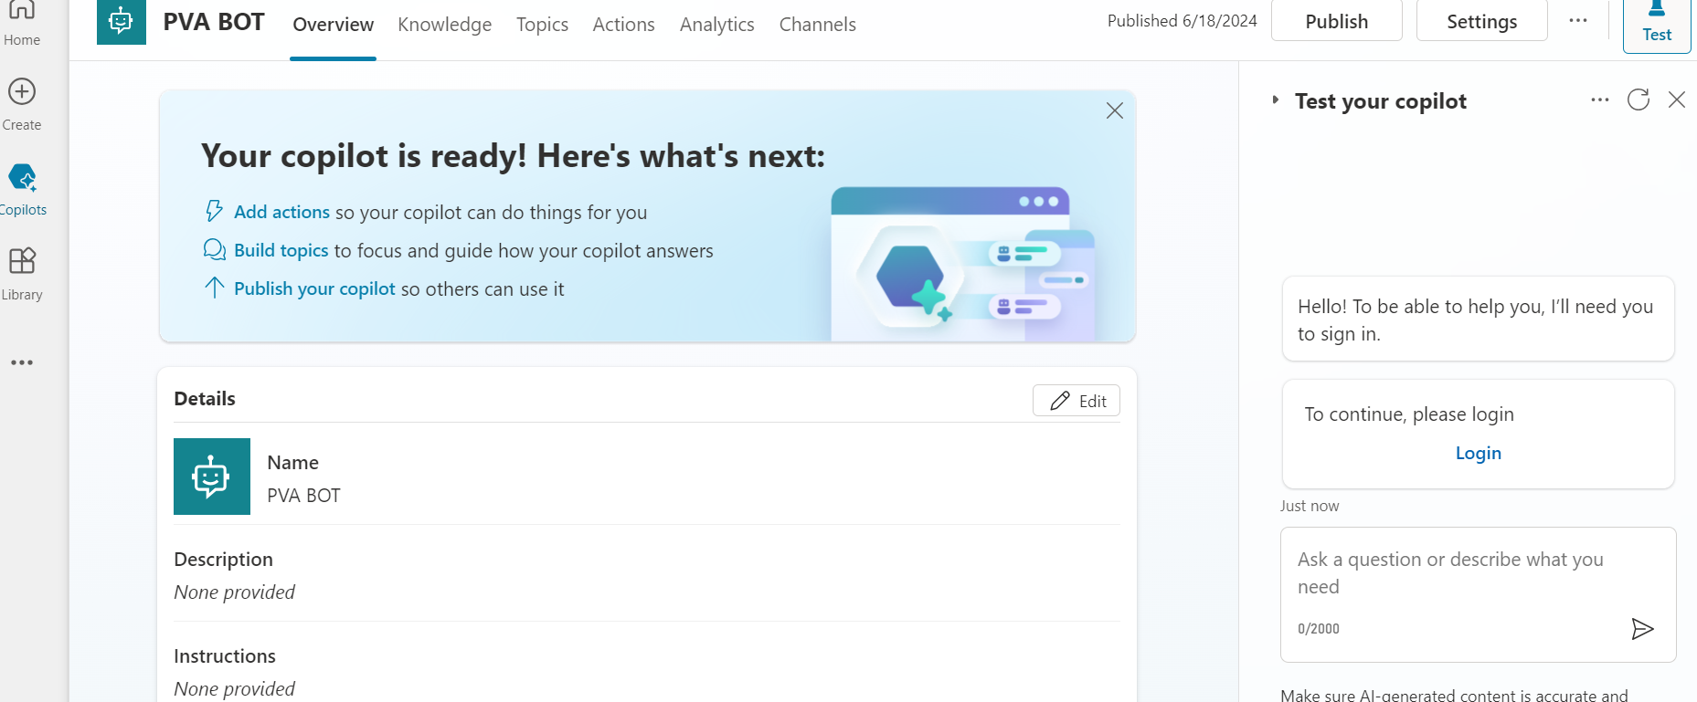Click the chat bubble Build topics icon
The width and height of the screenshot is (1697, 702).
coord(215,249)
